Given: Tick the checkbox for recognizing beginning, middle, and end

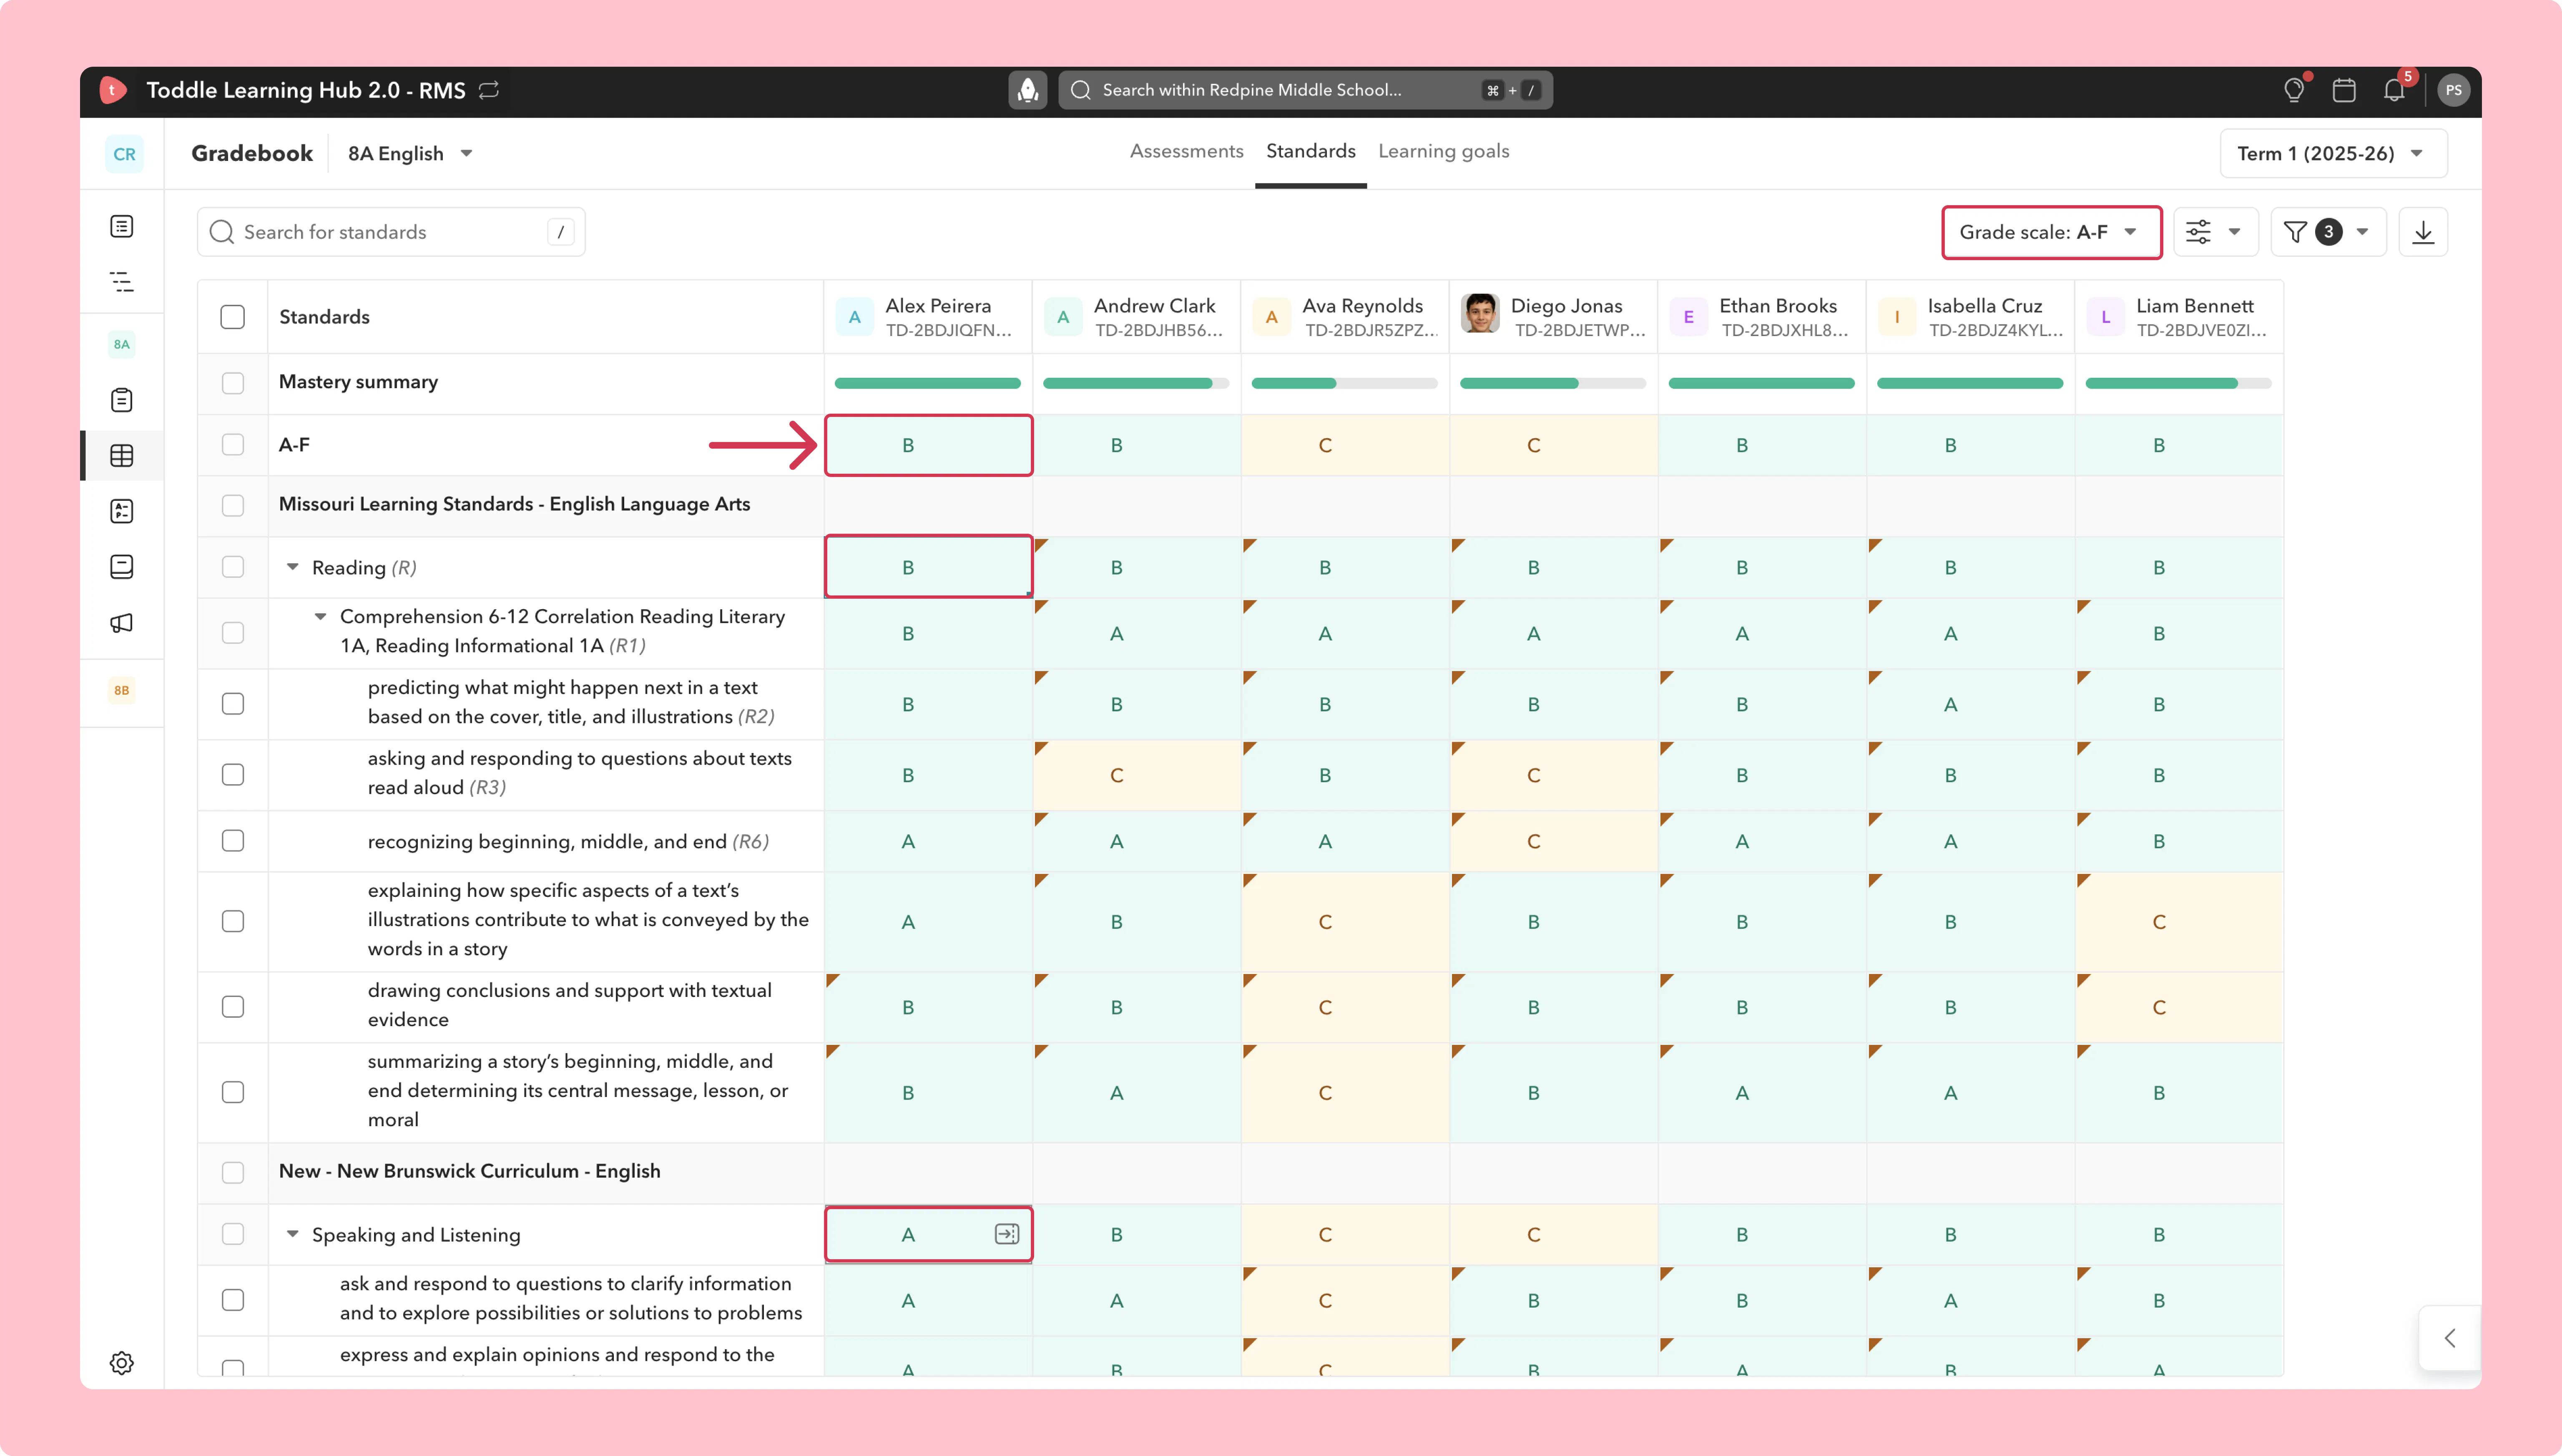Looking at the screenshot, I should (233, 841).
